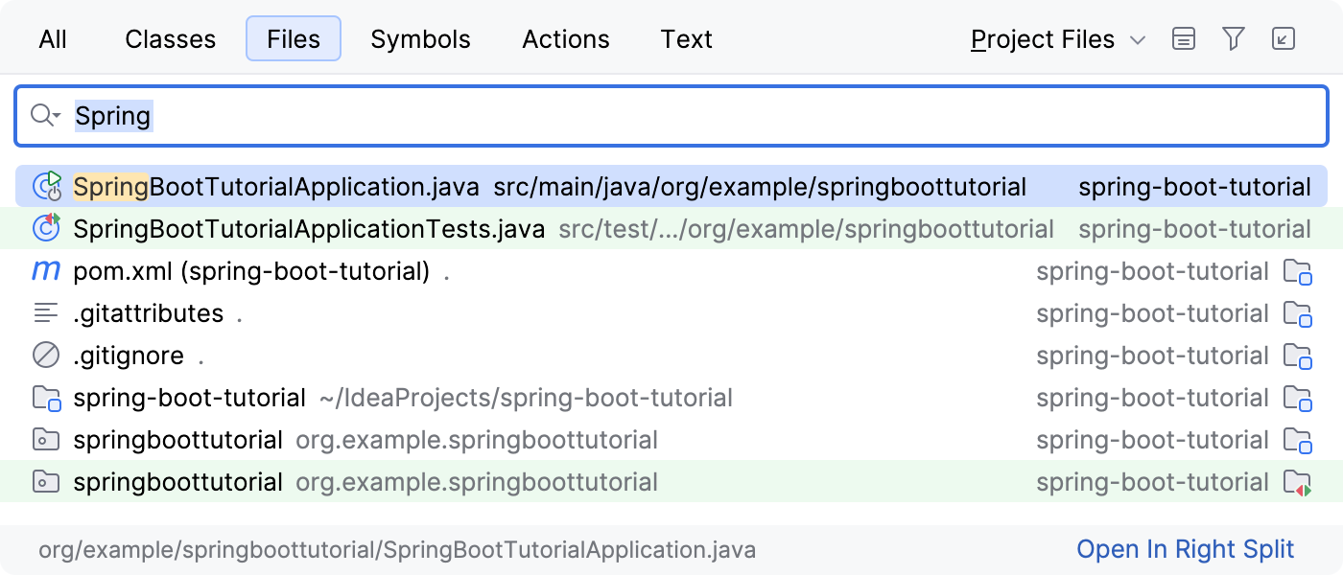Viewport: 1343px width, 575px height.
Task: Switch to the Classes tab
Action: [x=170, y=39]
